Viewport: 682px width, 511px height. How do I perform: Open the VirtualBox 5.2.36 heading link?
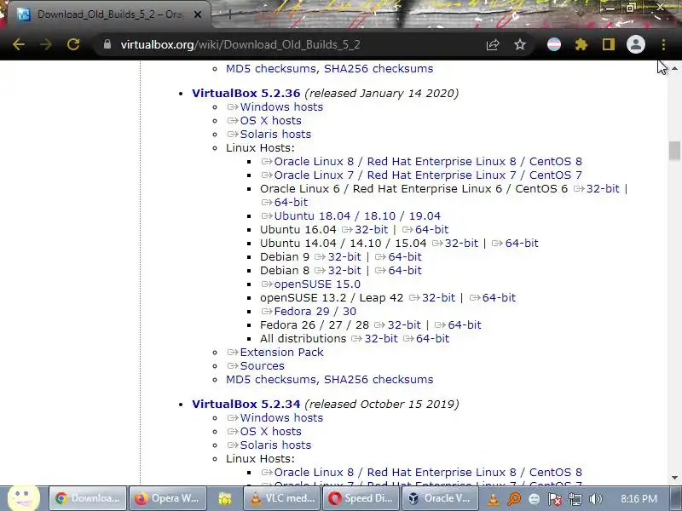point(246,93)
